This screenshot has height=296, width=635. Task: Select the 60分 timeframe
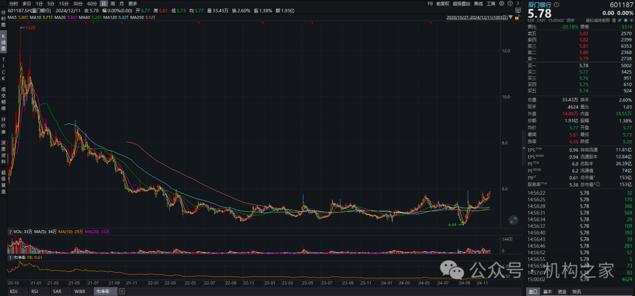(x=92, y=4)
